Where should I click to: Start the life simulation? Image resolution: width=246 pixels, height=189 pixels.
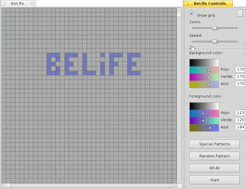[214, 180]
